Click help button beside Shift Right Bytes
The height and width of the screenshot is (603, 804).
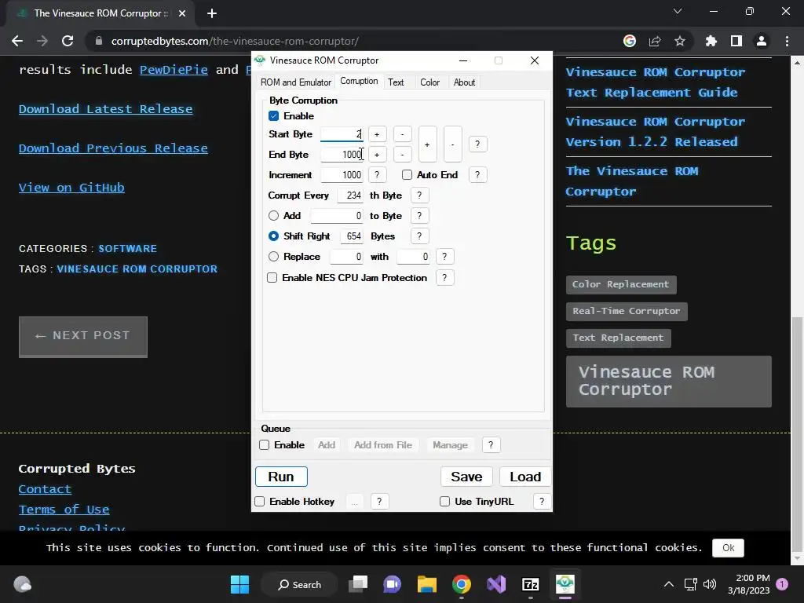[419, 236]
